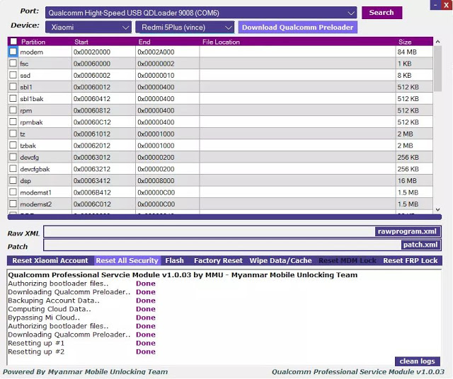Image resolution: width=453 pixels, height=379 pixels.
Task: Browse for patch.xml file
Action: click(420, 245)
